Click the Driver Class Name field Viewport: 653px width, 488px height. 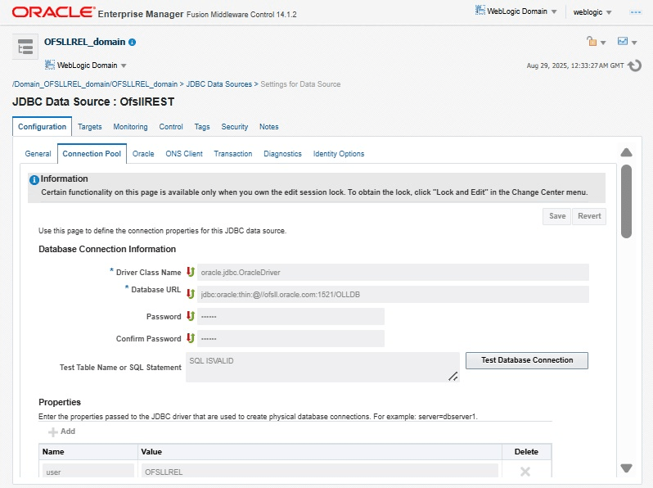tap(393, 272)
